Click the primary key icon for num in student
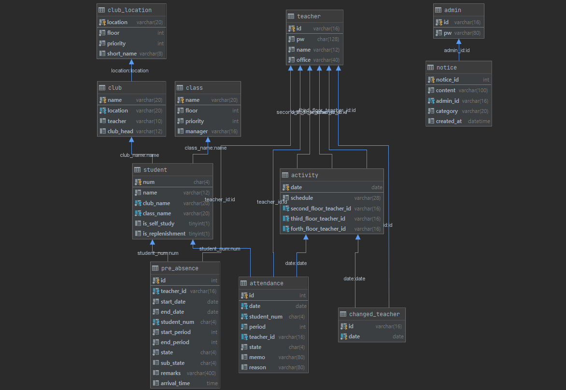This screenshot has width=566, height=390. pyautogui.click(x=138, y=182)
